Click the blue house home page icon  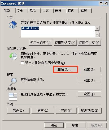click(13, 25)
